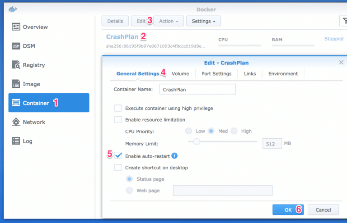Open the Links tab
The width and height of the screenshot is (347, 223).
click(x=250, y=74)
